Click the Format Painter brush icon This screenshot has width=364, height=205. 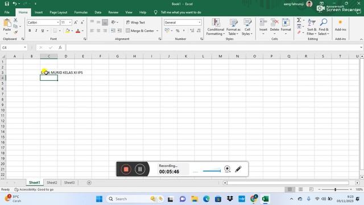tap(15, 32)
